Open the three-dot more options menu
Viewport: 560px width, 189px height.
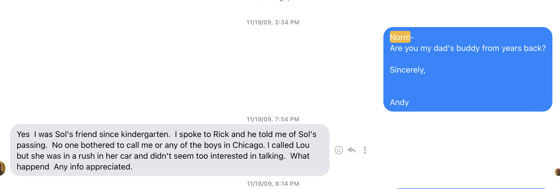pos(365,150)
